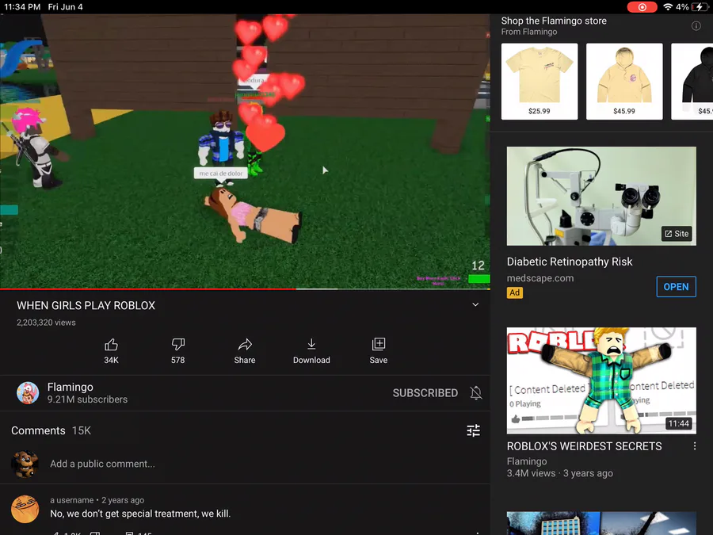This screenshot has height=535, width=713.
Task: Tap the video player to show controls
Action: (245, 150)
